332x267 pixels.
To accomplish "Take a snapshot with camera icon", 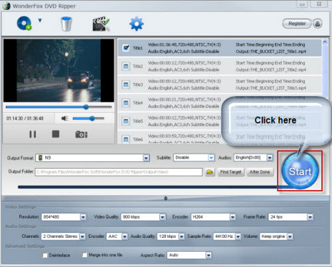I will click(81, 134).
